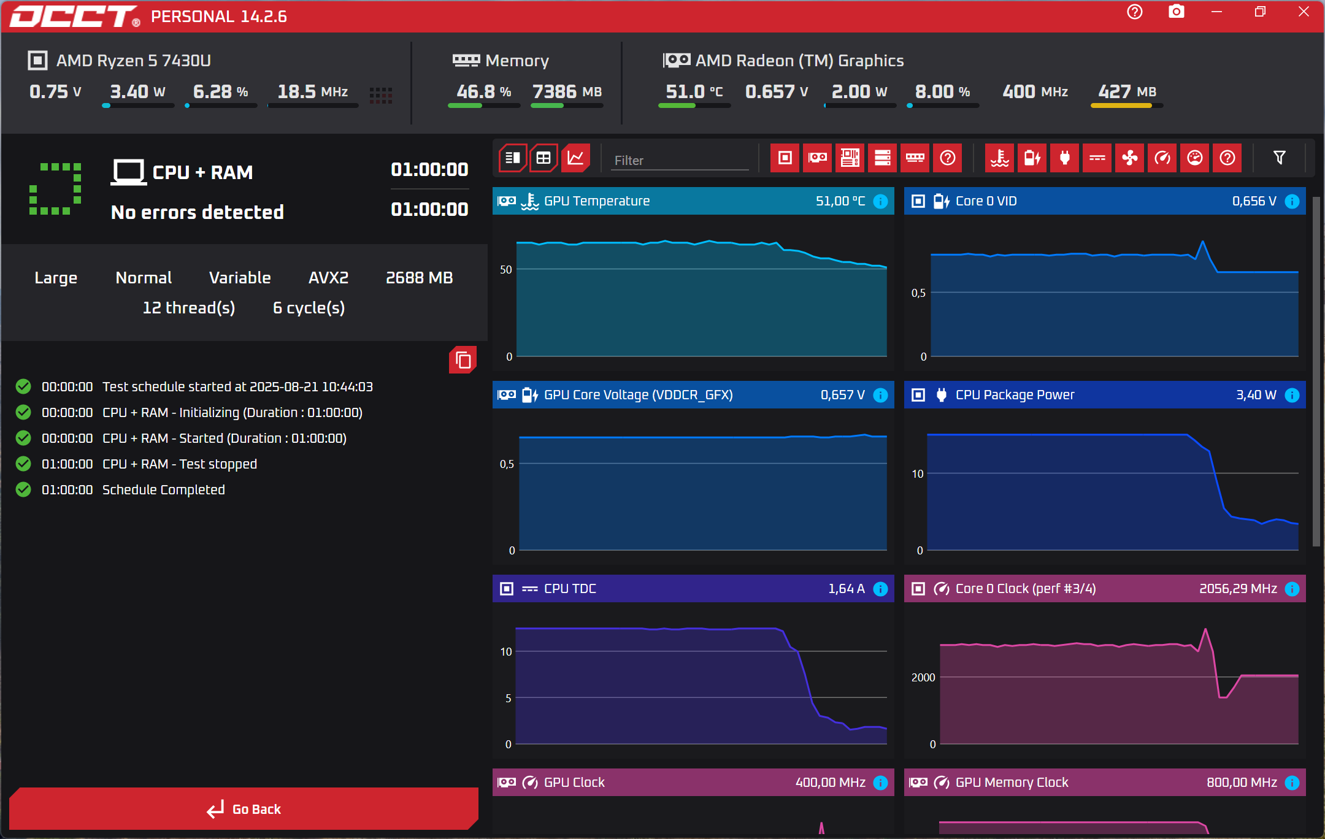Switch to graph view mode
Image resolution: width=1325 pixels, height=839 pixels.
[575, 158]
